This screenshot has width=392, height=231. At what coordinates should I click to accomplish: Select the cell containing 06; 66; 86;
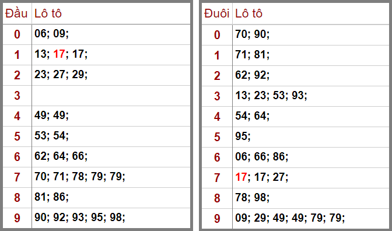(x=311, y=157)
